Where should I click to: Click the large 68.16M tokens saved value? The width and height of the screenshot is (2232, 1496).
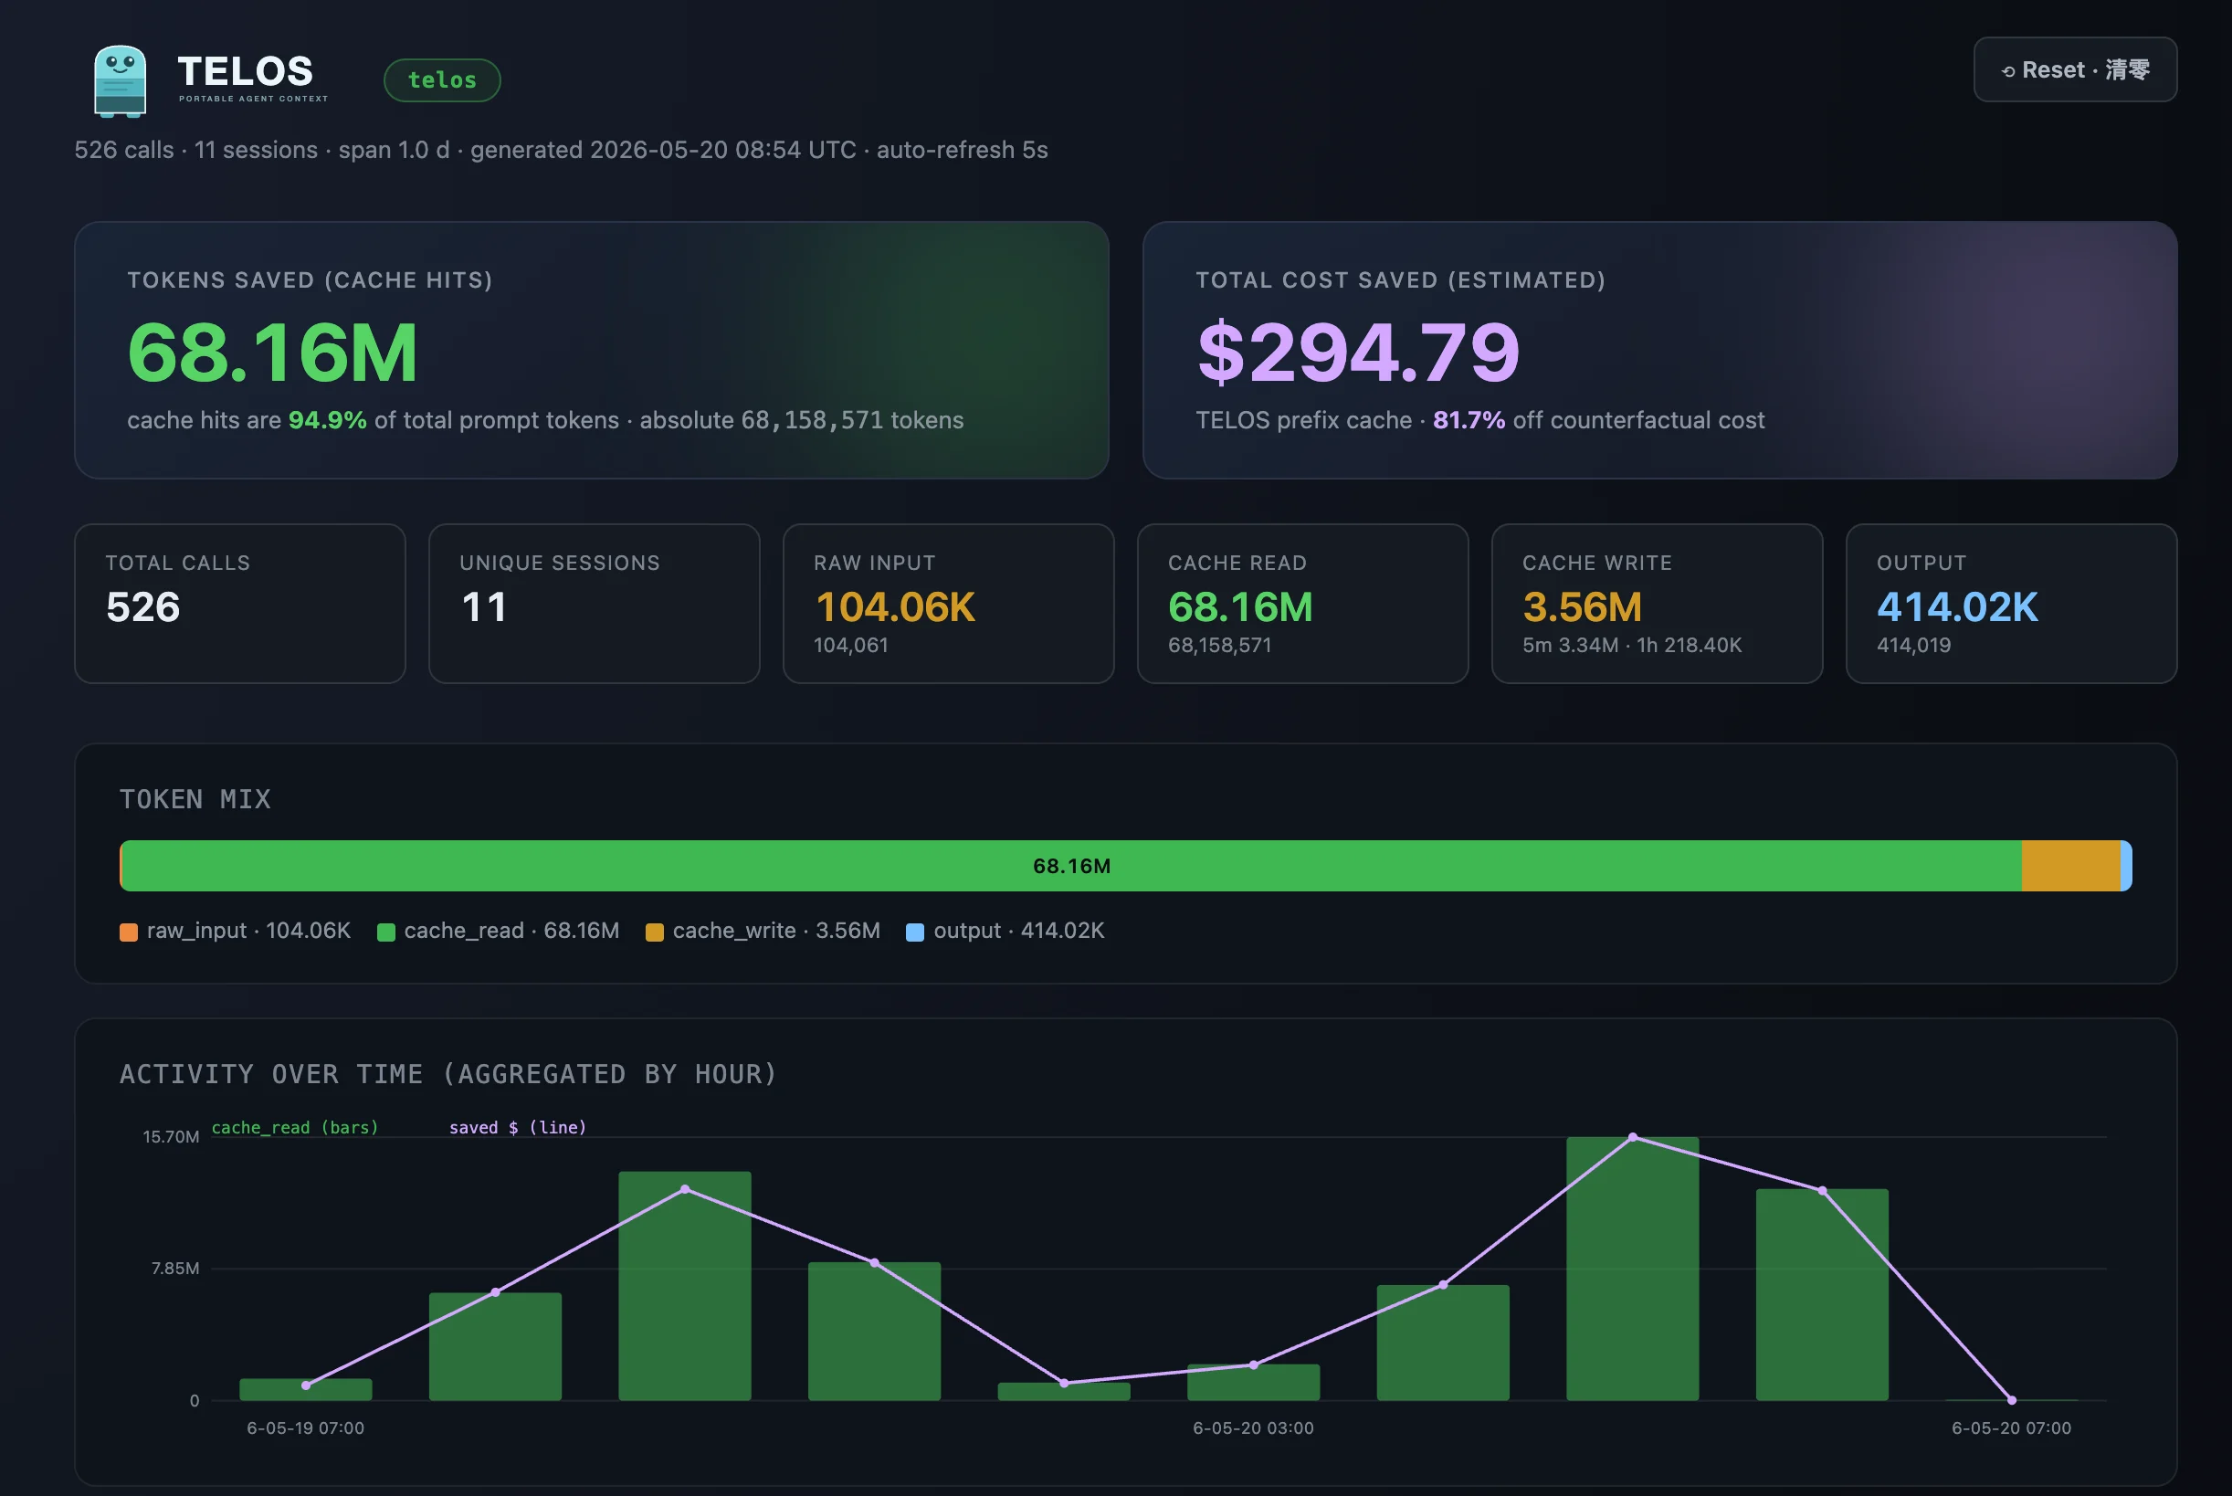point(273,352)
